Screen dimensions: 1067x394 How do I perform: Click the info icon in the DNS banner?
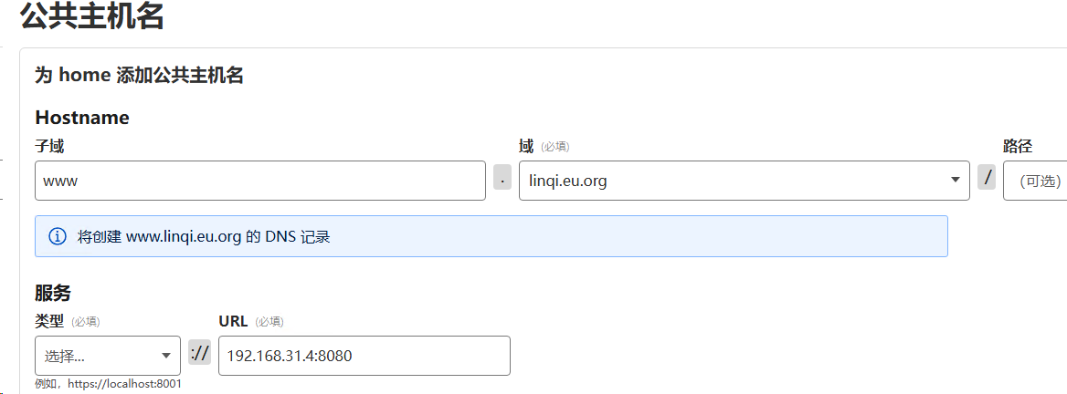point(57,237)
